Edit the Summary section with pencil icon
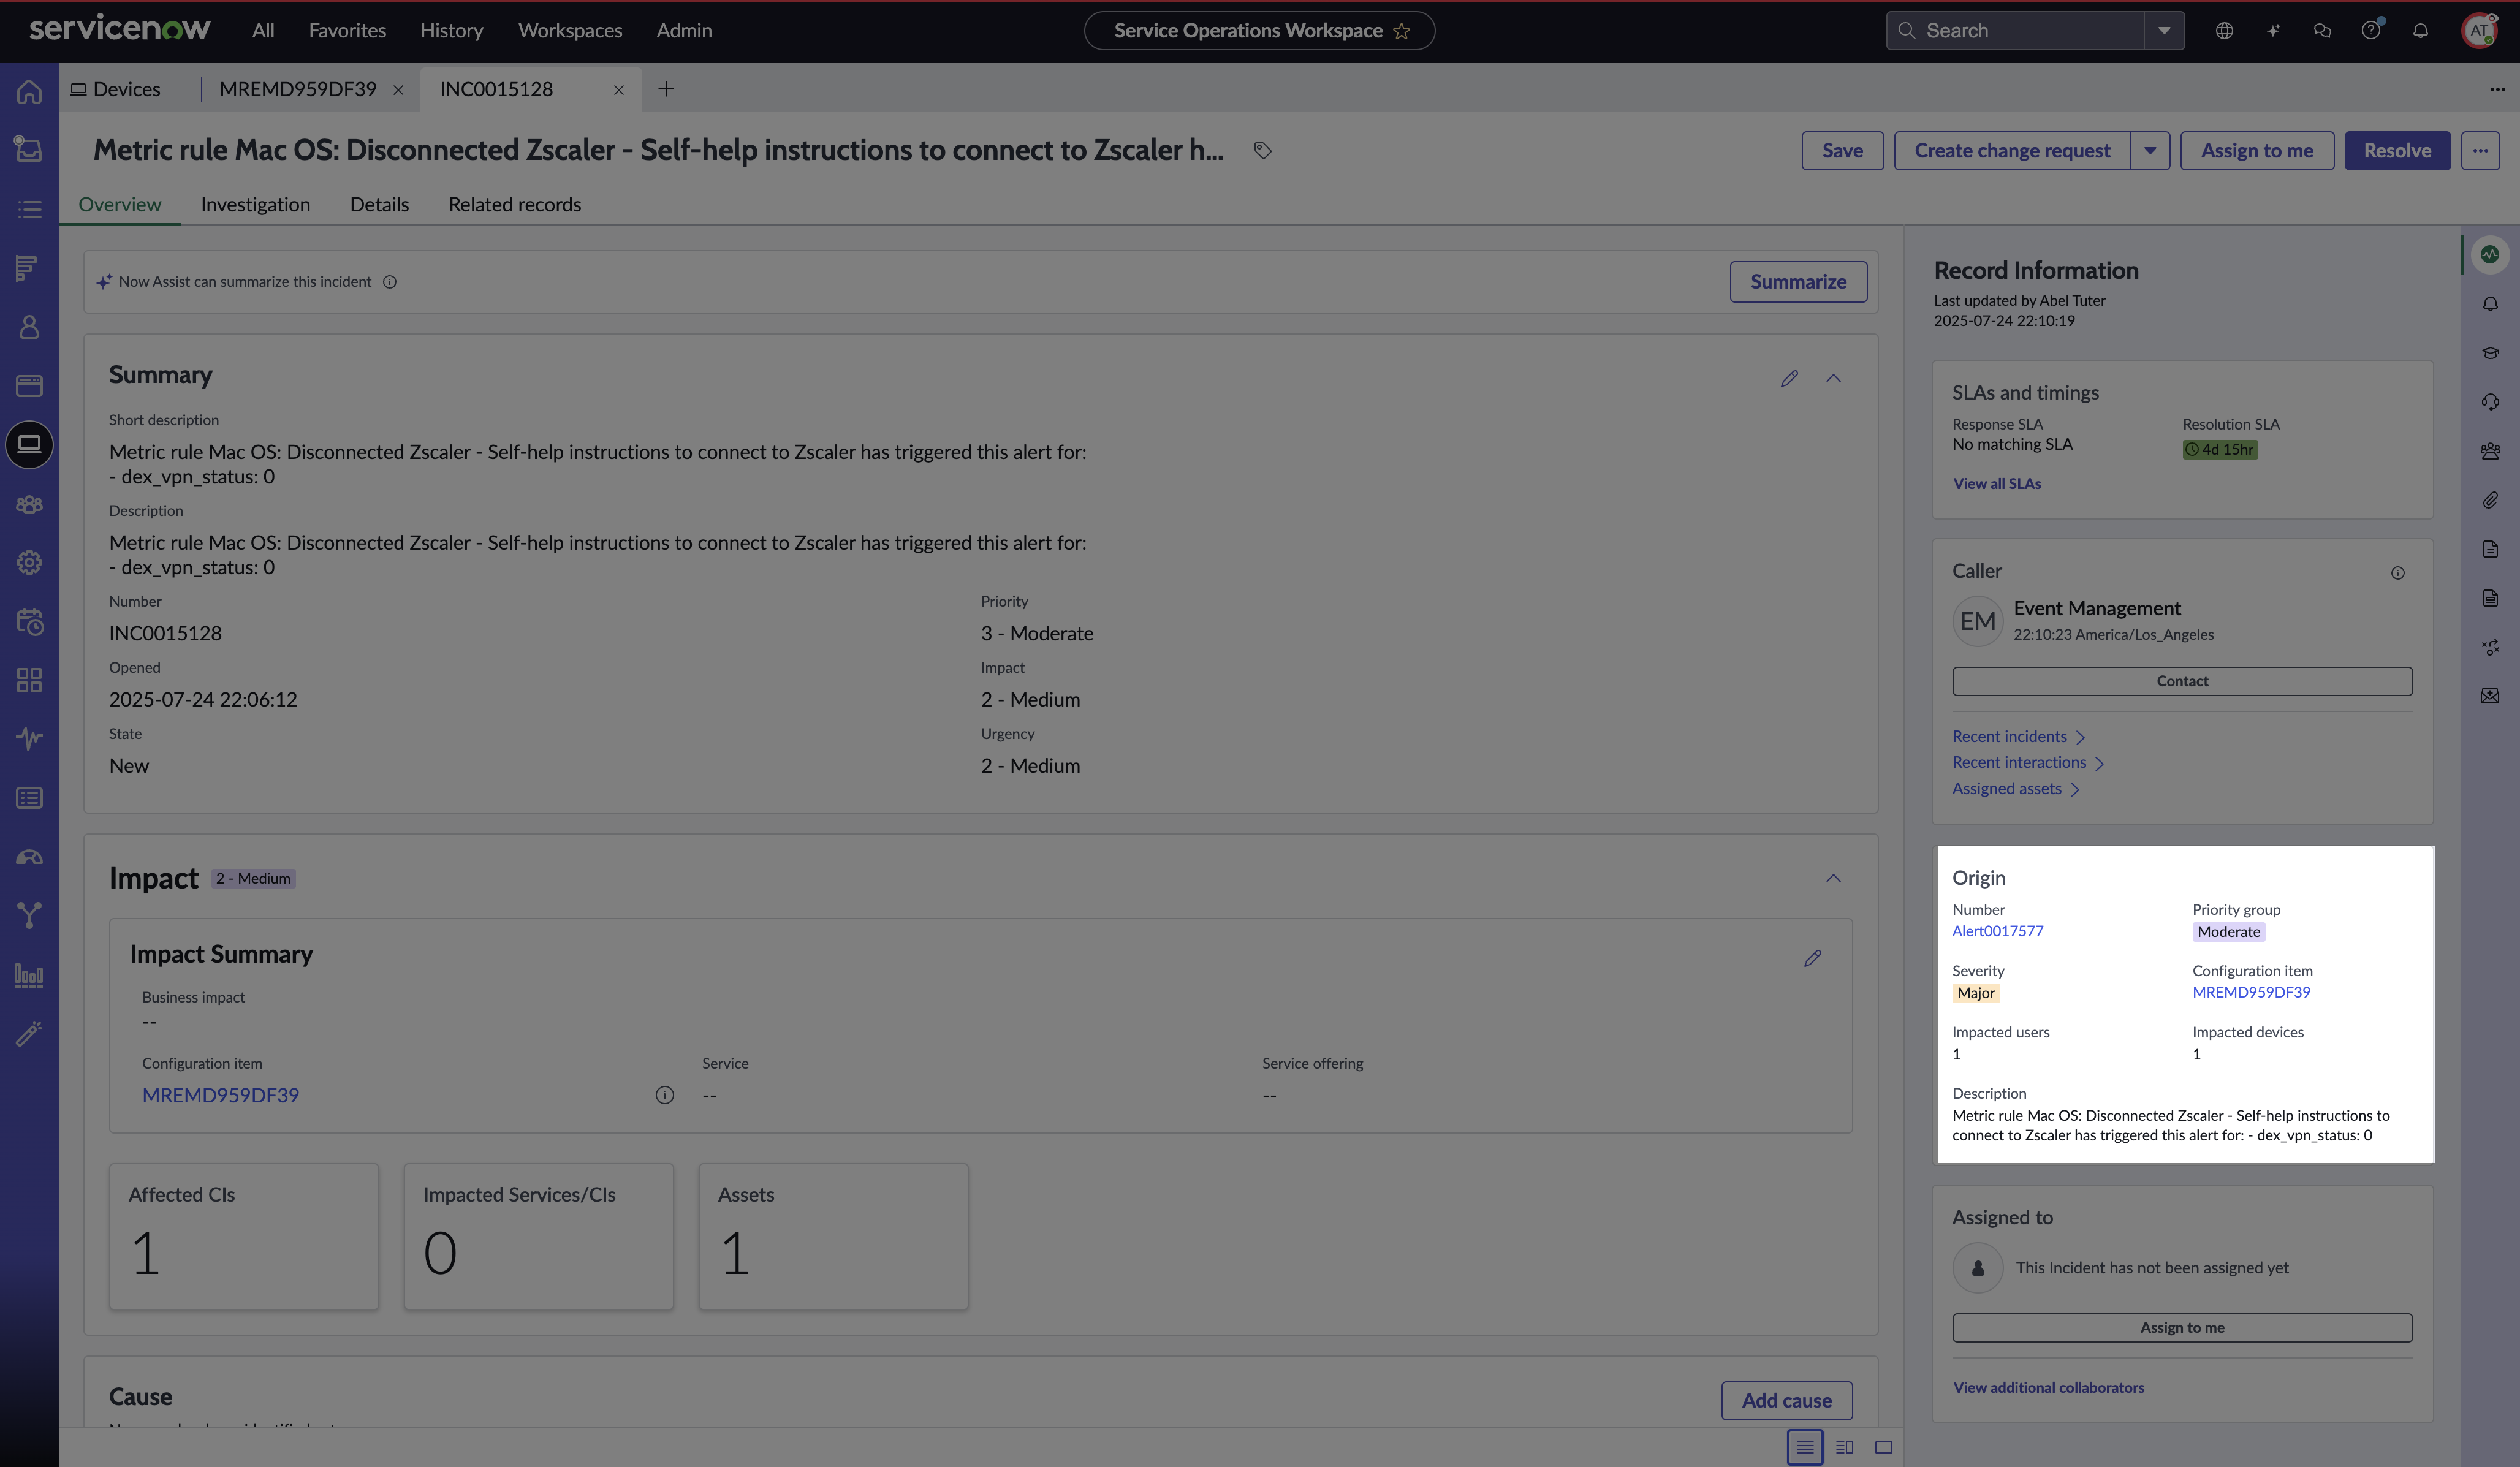Viewport: 2520px width, 1467px height. 1789,378
